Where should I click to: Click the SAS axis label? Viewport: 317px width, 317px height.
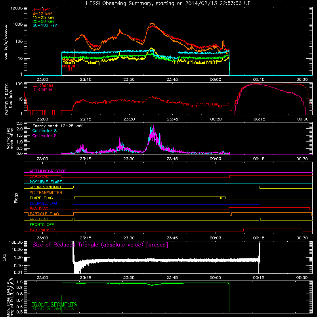[4, 257]
